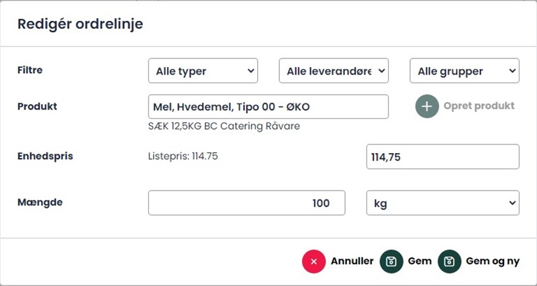The height and width of the screenshot is (286, 537).
Task: Click the chevron arrow of the kg selector
Action: coord(512,203)
